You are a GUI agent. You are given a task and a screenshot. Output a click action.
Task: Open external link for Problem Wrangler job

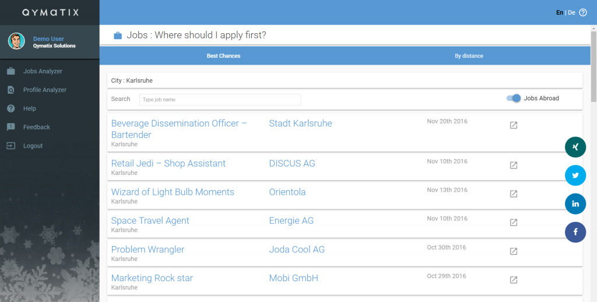[x=514, y=251]
